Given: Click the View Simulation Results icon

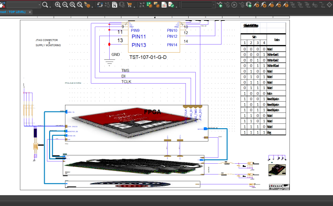Looking at the screenshot, I should 241,4.
